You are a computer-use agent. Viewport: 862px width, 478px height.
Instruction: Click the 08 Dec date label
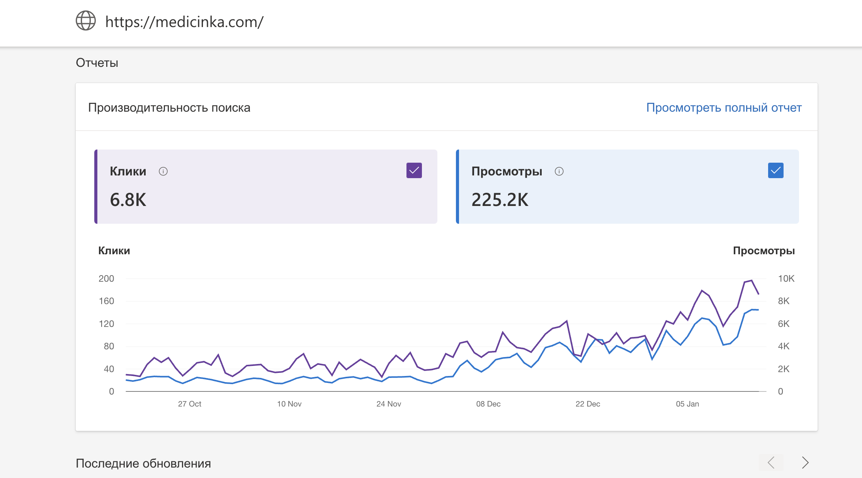(488, 404)
